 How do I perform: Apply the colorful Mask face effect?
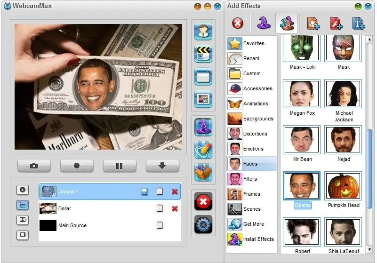[x=343, y=48]
